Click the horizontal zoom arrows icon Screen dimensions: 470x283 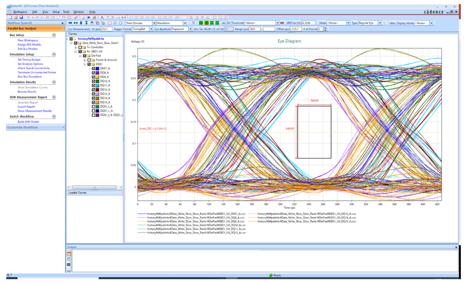coord(70,23)
